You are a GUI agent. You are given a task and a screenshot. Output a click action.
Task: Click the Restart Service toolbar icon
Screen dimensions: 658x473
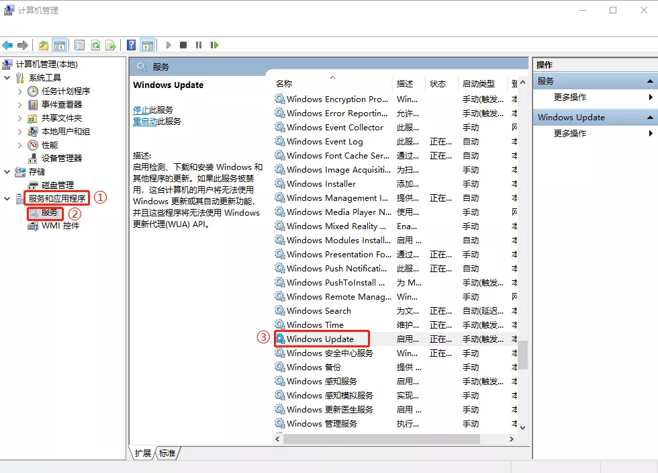point(214,45)
